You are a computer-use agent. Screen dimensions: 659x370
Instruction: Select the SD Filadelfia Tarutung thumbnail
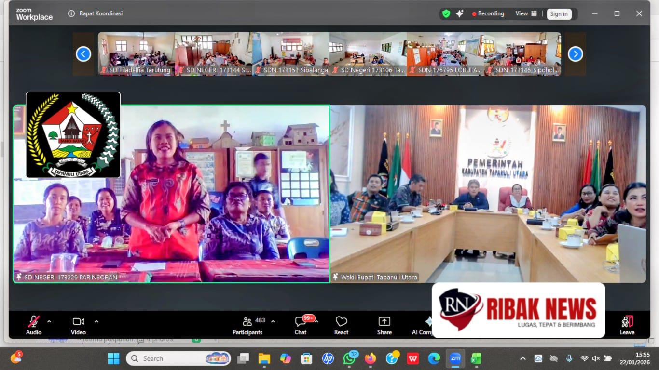(137, 53)
